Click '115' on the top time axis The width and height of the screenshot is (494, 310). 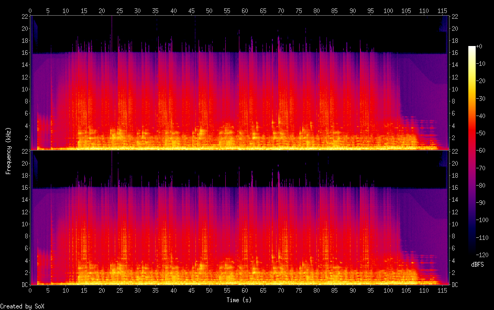pos(442,10)
